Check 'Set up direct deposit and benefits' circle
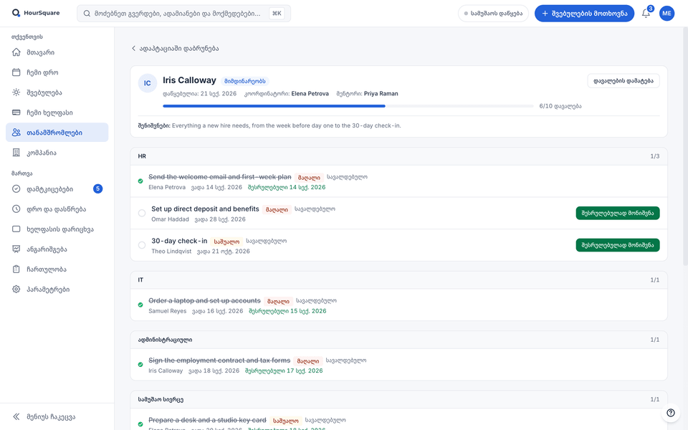 pyautogui.click(x=142, y=214)
